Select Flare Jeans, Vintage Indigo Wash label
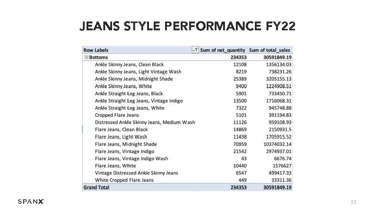The height and width of the screenshot is (211, 375). point(131,158)
